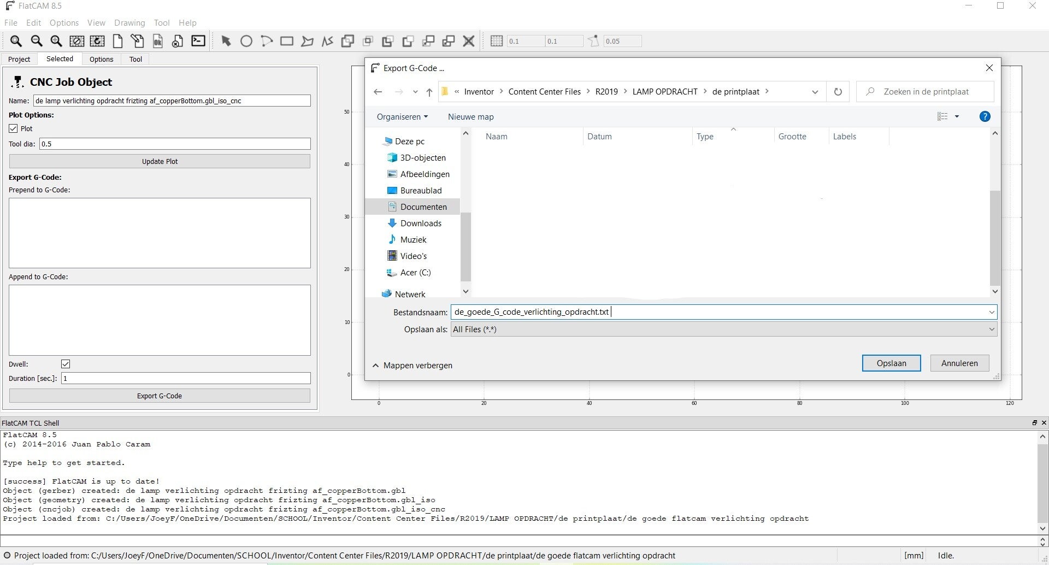Click the blue help question mark icon

click(985, 116)
